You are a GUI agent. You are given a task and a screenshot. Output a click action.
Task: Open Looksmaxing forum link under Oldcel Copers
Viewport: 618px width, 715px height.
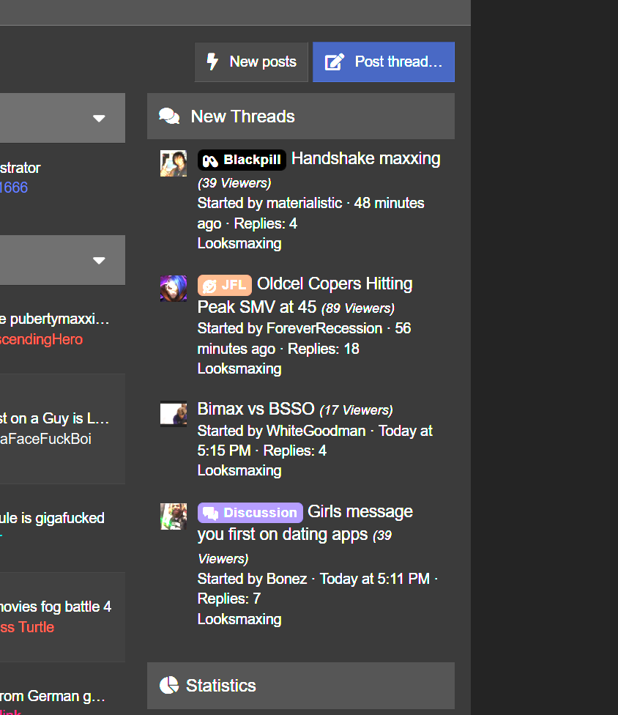point(239,368)
